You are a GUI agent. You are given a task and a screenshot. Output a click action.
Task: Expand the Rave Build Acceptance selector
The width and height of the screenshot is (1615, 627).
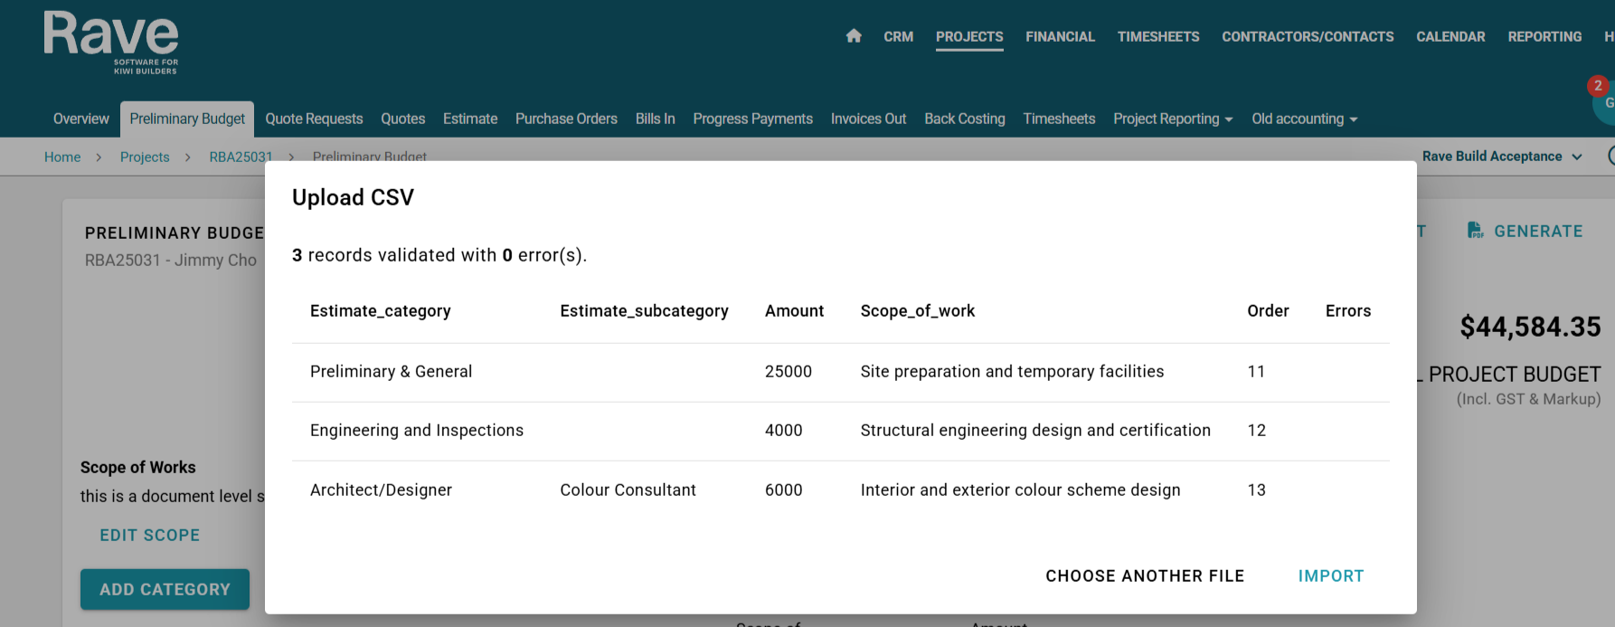[x=1501, y=157]
